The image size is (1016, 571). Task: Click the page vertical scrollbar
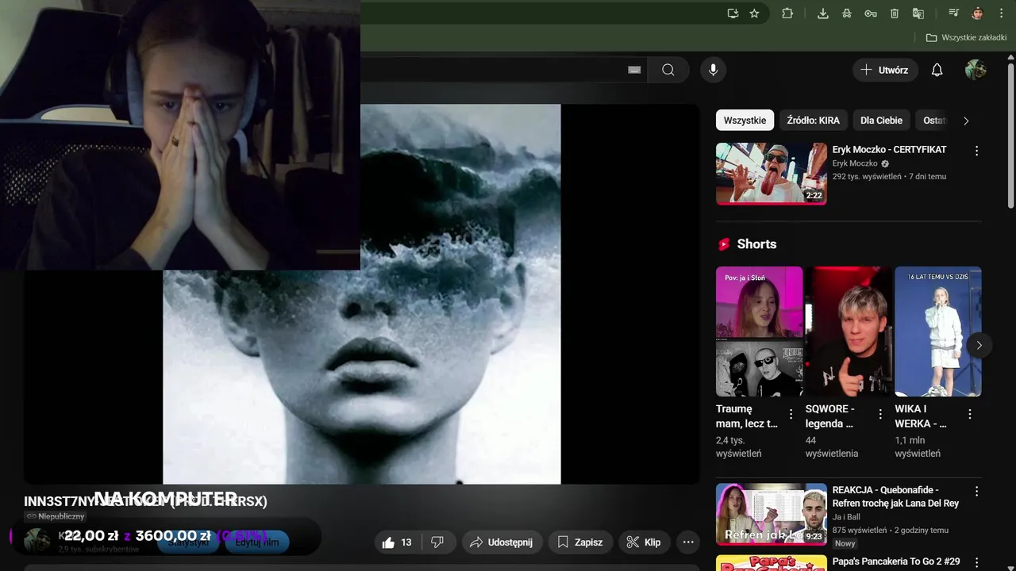tap(1010, 135)
